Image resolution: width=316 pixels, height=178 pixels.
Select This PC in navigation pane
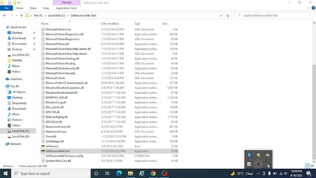pos(15,86)
